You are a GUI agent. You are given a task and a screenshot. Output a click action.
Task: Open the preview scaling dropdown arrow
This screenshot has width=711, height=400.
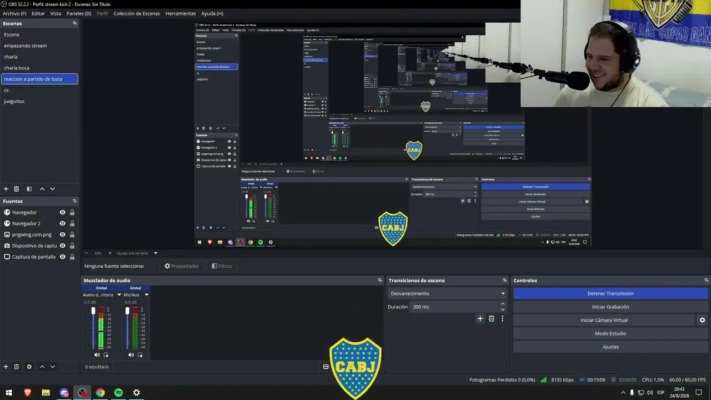pos(156,253)
